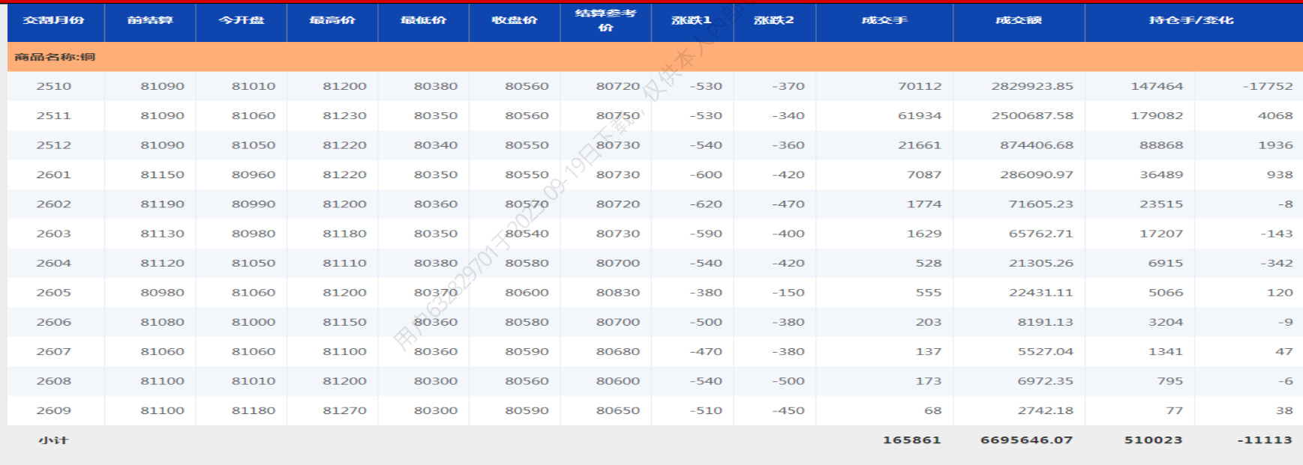Image resolution: width=1303 pixels, height=465 pixels.
Task: Select the 收盘价 column header
Action: point(515,20)
